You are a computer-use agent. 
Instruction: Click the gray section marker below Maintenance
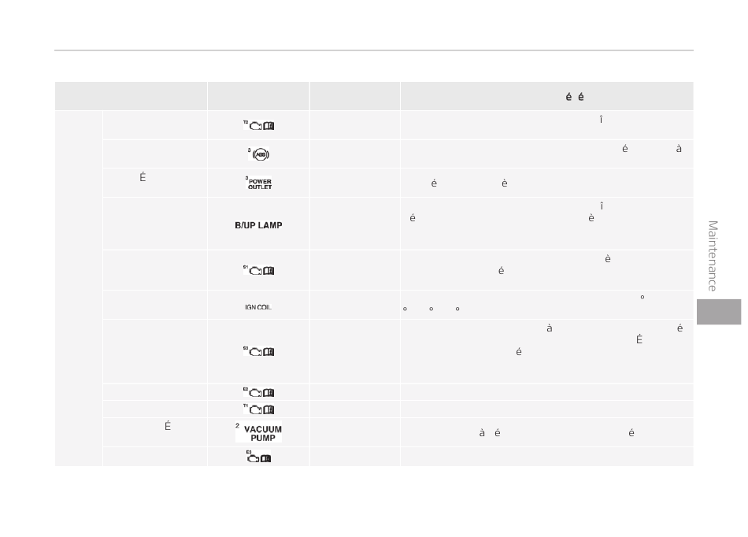(x=719, y=312)
